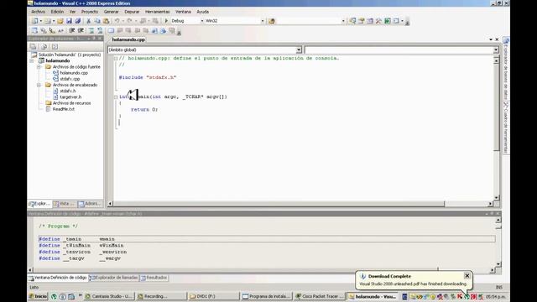Open the Solution Explorer toolbar icon

coord(352,21)
